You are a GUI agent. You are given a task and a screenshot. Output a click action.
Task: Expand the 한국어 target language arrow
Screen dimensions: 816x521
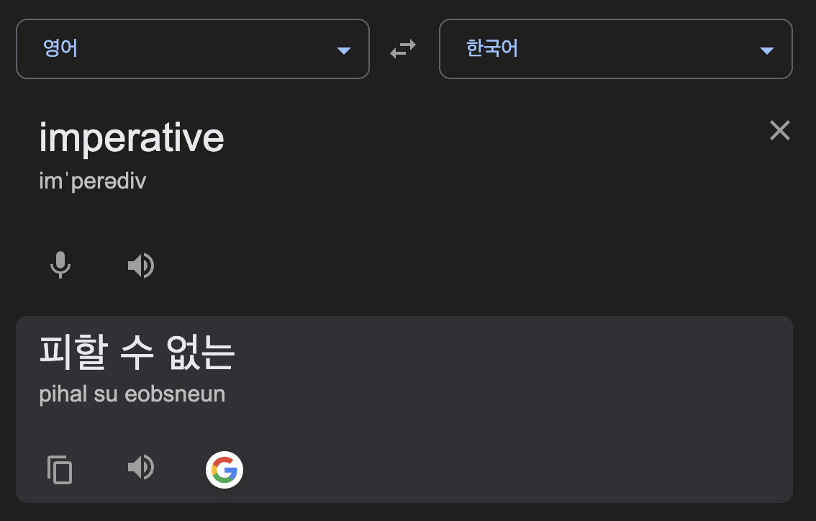coord(766,50)
